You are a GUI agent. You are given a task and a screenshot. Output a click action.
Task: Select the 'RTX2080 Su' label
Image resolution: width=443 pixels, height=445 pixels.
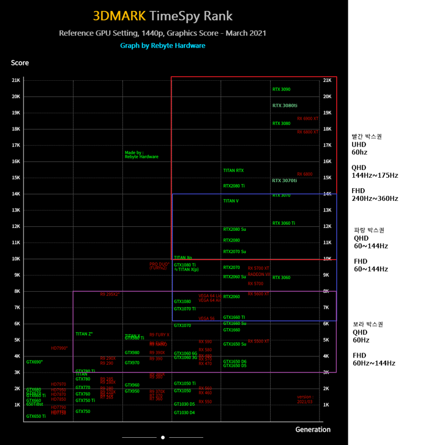click(235, 229)
